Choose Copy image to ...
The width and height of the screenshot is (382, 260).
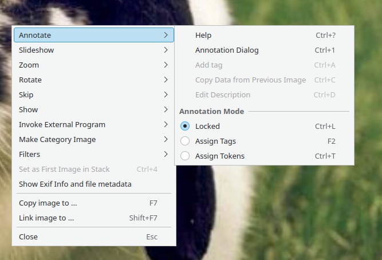[x=94, y=203]
